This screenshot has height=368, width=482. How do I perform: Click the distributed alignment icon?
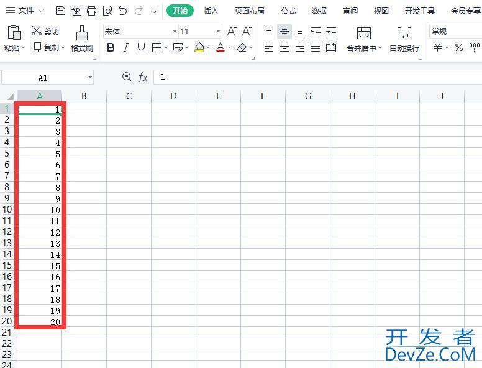click(x=331, y=47)
